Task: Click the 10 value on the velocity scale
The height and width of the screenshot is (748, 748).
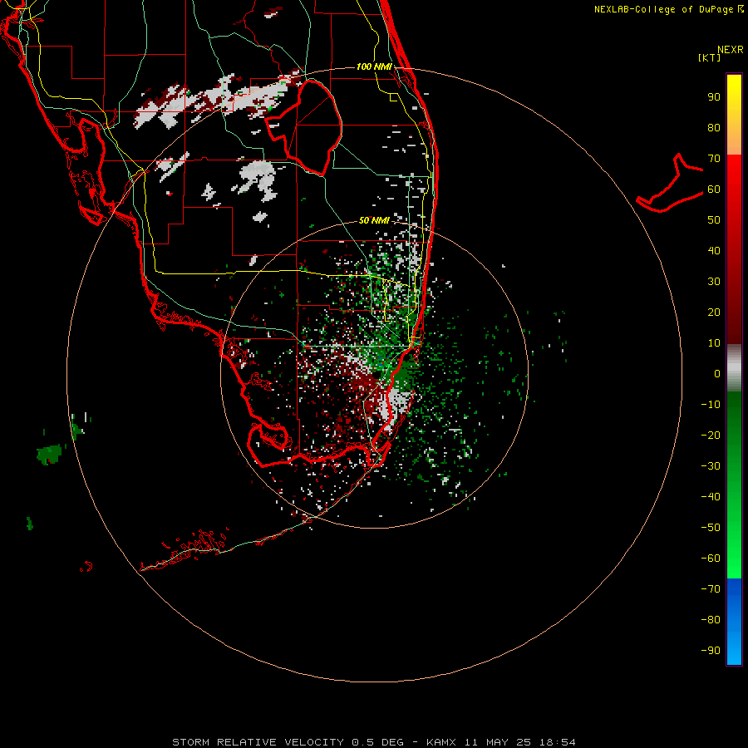Action: pos(714,343)
